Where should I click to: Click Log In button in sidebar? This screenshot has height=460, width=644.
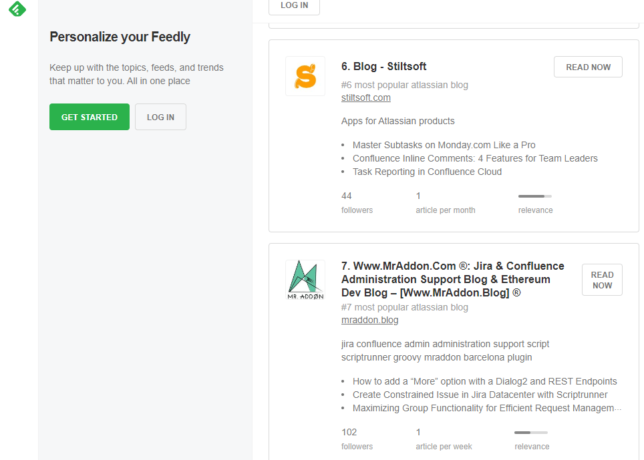coord(160,117)
